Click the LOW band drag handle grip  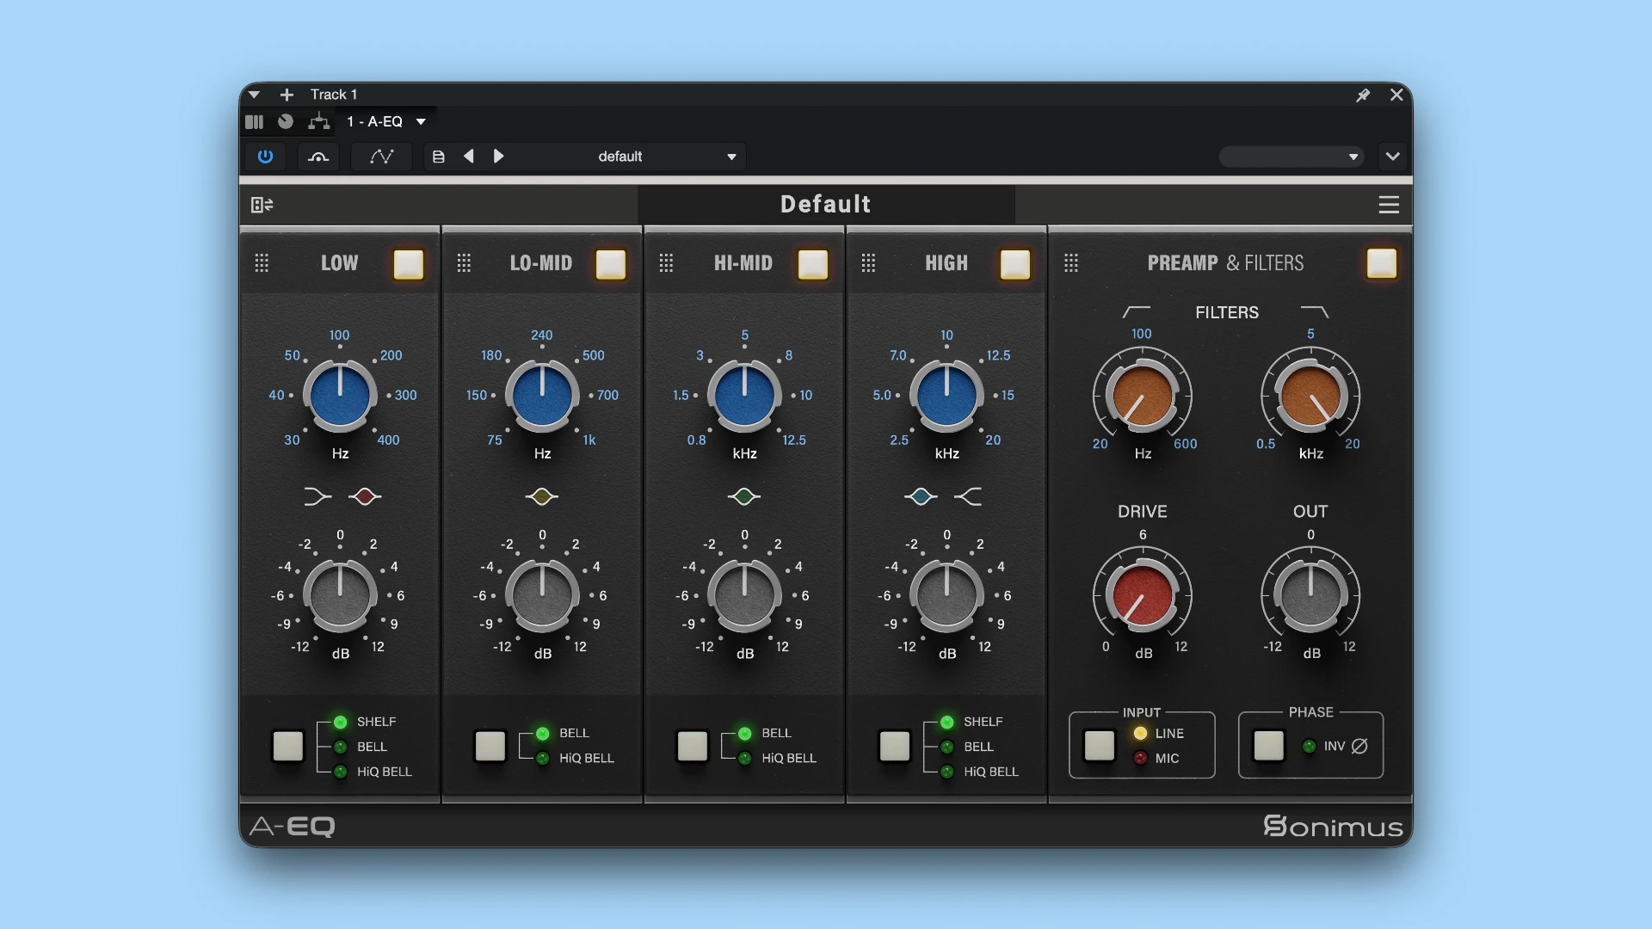(262, 263)
